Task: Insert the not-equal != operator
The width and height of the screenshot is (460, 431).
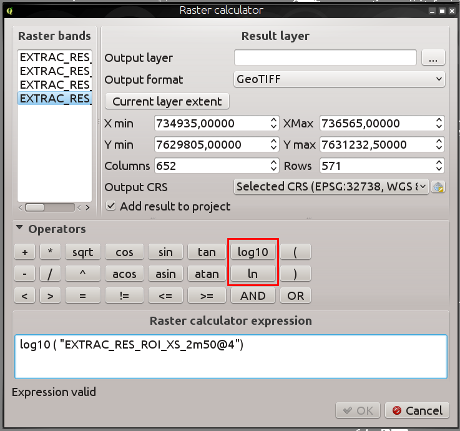Action: tap(124, 295)
